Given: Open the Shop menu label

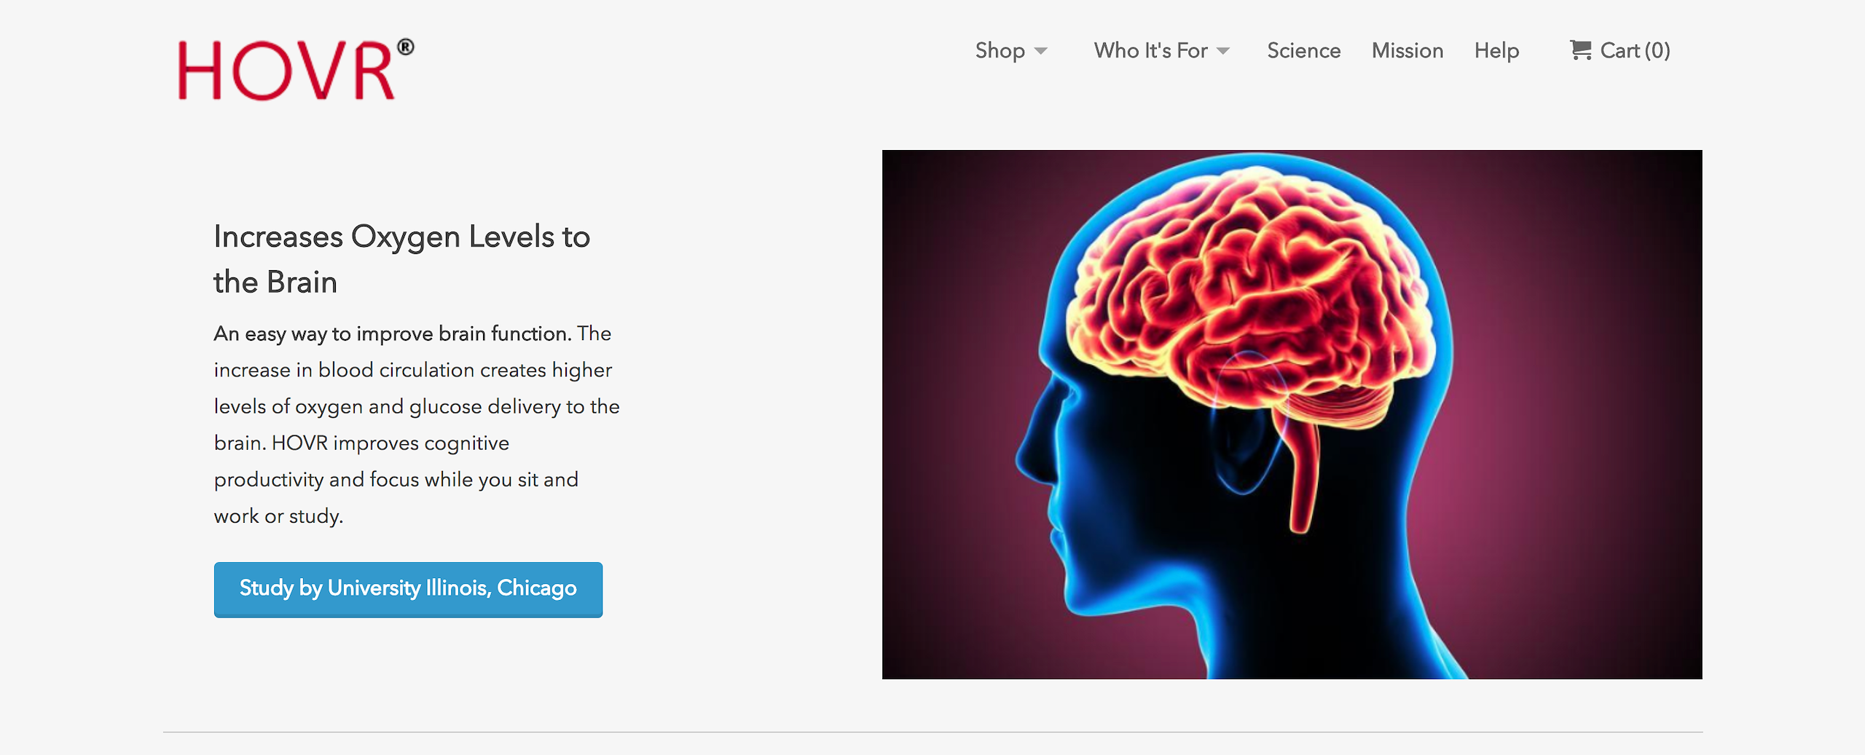Looking at the screenshot, I should (1000, 50).
